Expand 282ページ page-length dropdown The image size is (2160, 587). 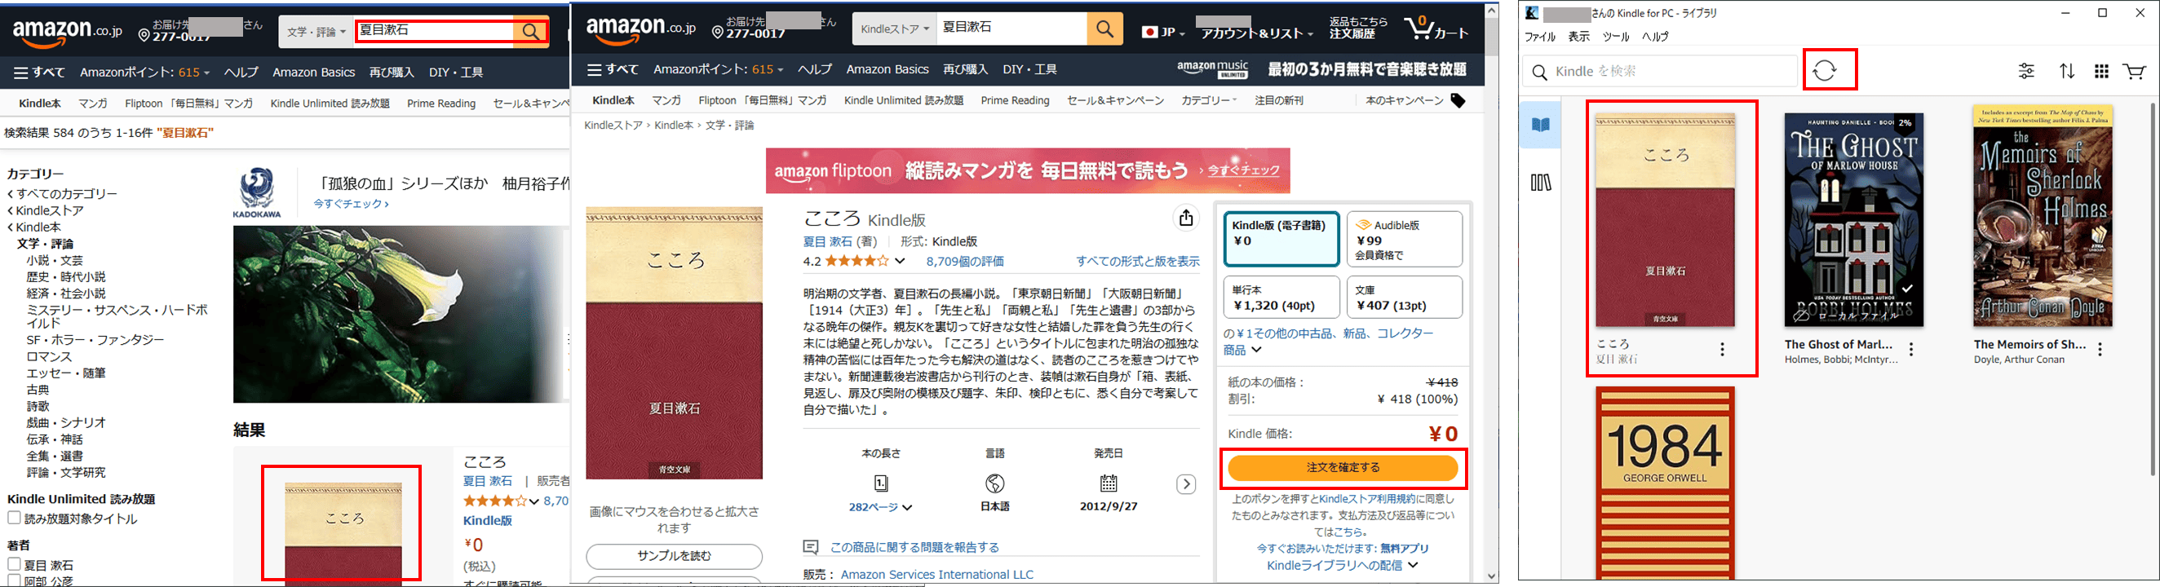click(880, 507)
